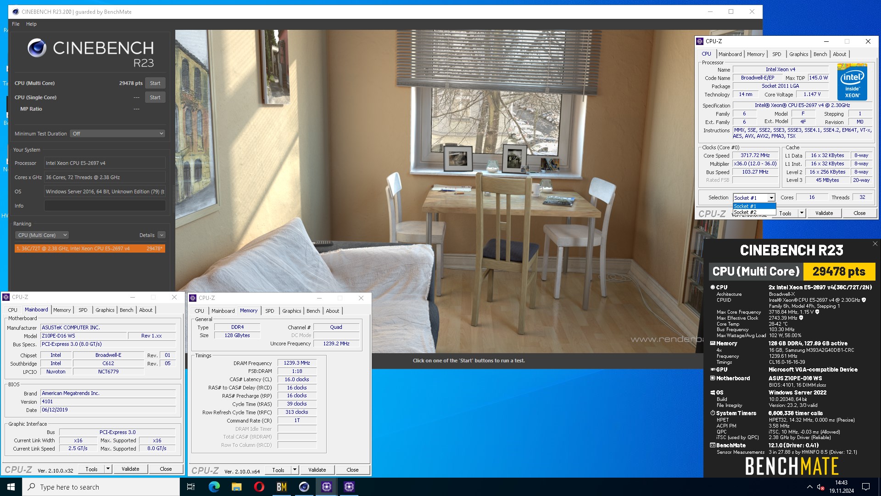Open the Minimum Test Duration dropdown
881x496 pixels.
pyautogui.click(x=117, y=134)
